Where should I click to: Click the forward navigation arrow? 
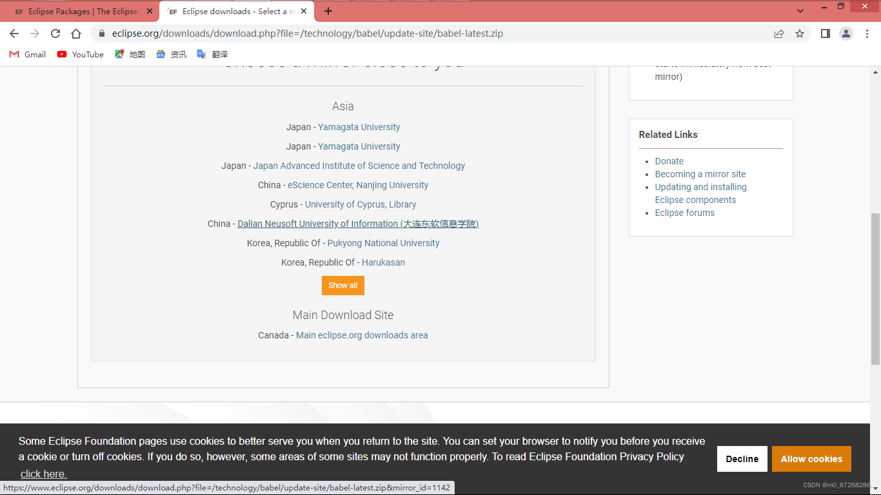coord(35,34)
